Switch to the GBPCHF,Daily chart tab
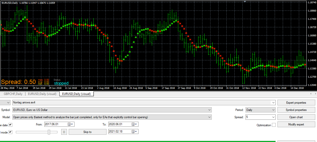 pyautogui.click(x=13, y=94)
